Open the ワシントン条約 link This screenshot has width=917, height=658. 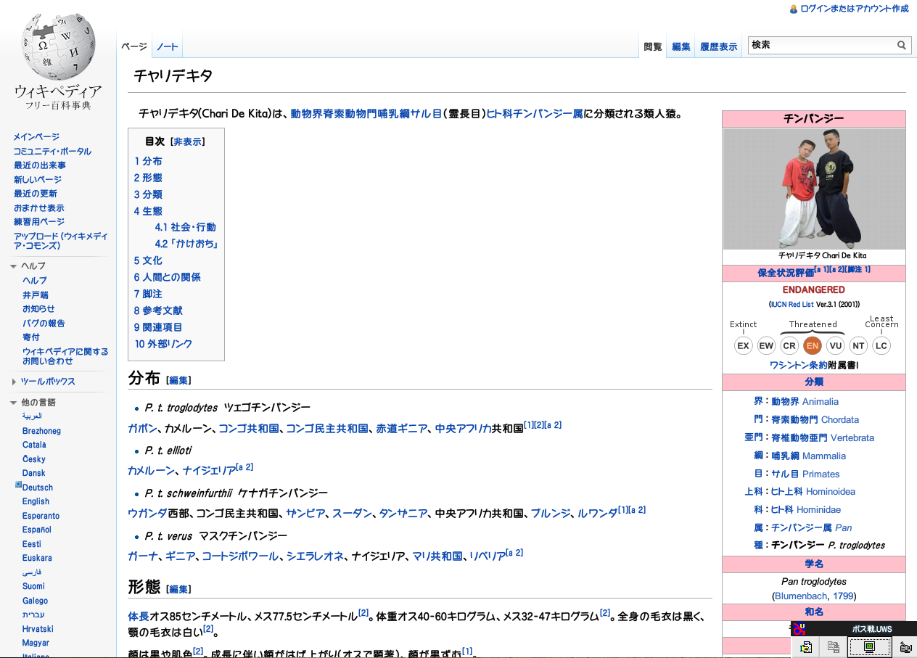click(x=798, y=365)
